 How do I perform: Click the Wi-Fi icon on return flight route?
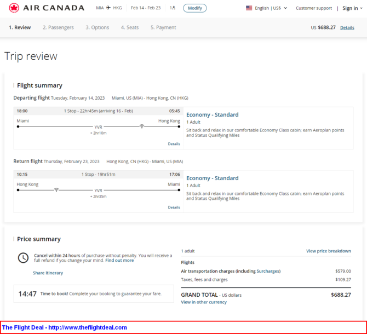click(56, 189)
